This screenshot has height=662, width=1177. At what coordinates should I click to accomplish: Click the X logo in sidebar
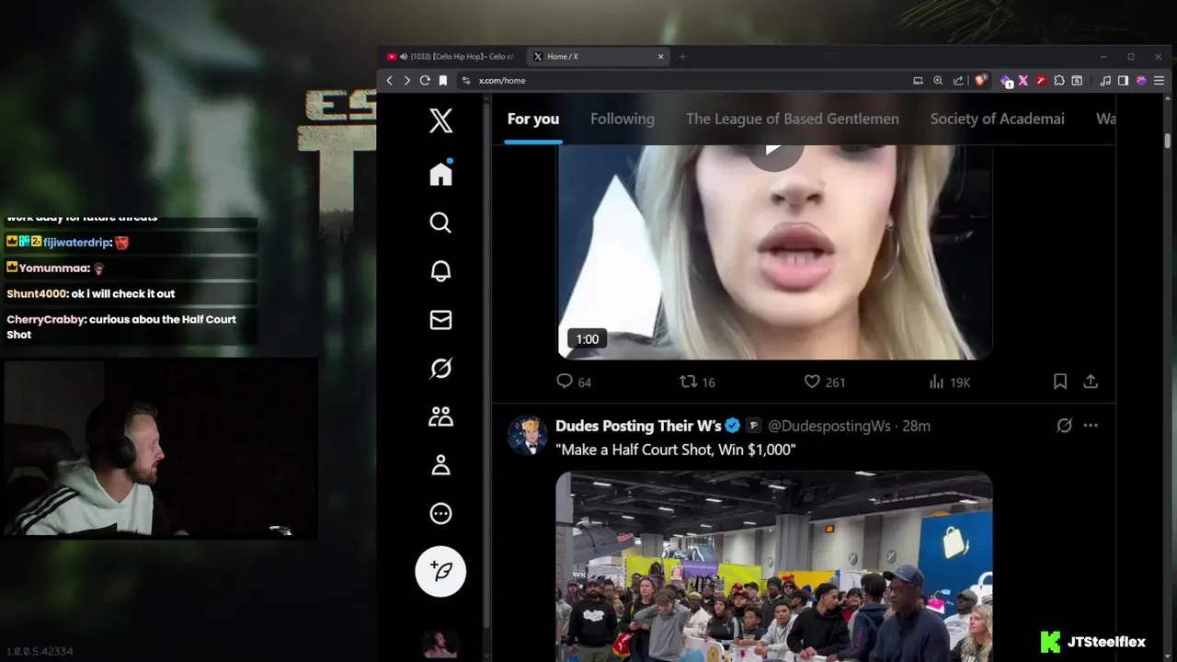coord(440,120)
